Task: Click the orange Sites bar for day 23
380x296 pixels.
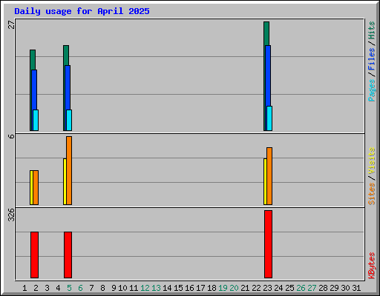Action: pyautogui.click(x=269, y=176)
